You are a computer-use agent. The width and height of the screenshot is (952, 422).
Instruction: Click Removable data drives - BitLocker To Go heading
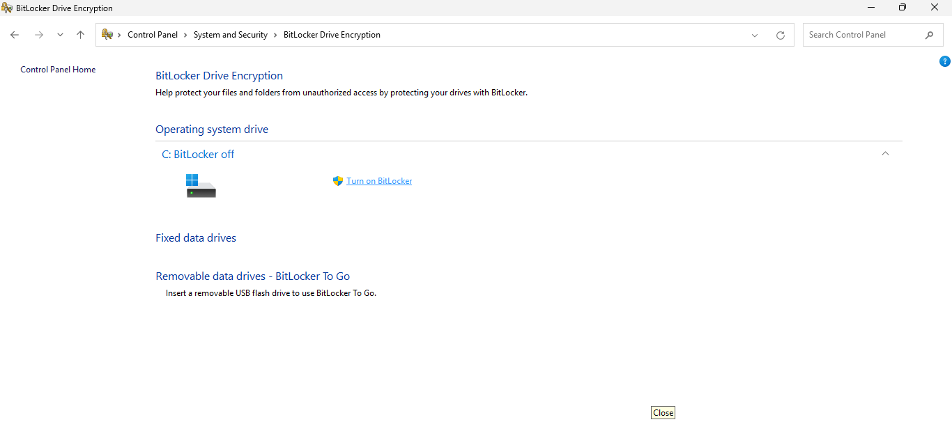(253, 276)
